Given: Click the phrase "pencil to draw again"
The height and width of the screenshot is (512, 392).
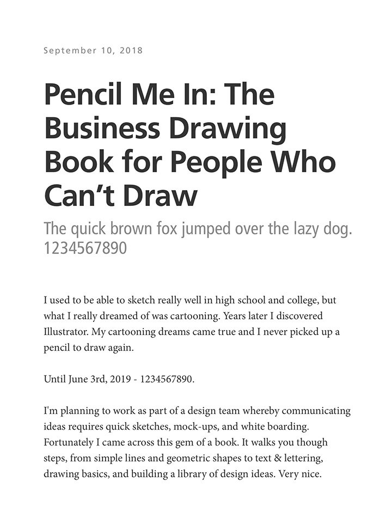Looking at the screenshot, I should click(87, 348).
